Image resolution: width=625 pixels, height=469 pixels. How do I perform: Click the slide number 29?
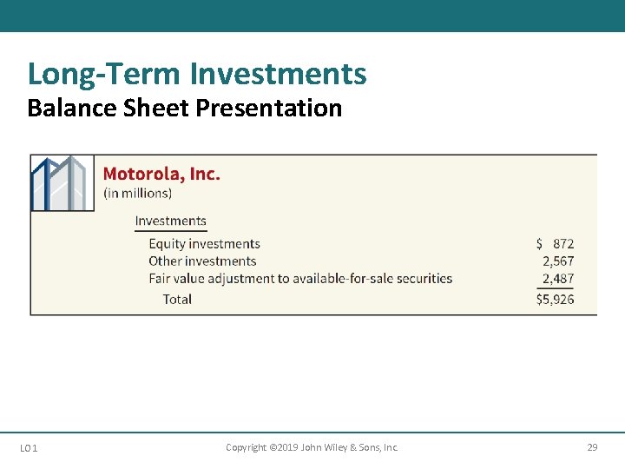(x=592, y=447)
